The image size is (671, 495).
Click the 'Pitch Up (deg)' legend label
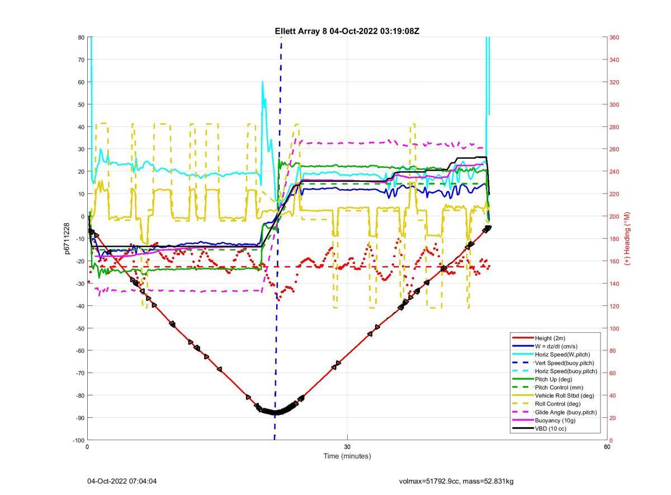(554, 379)
